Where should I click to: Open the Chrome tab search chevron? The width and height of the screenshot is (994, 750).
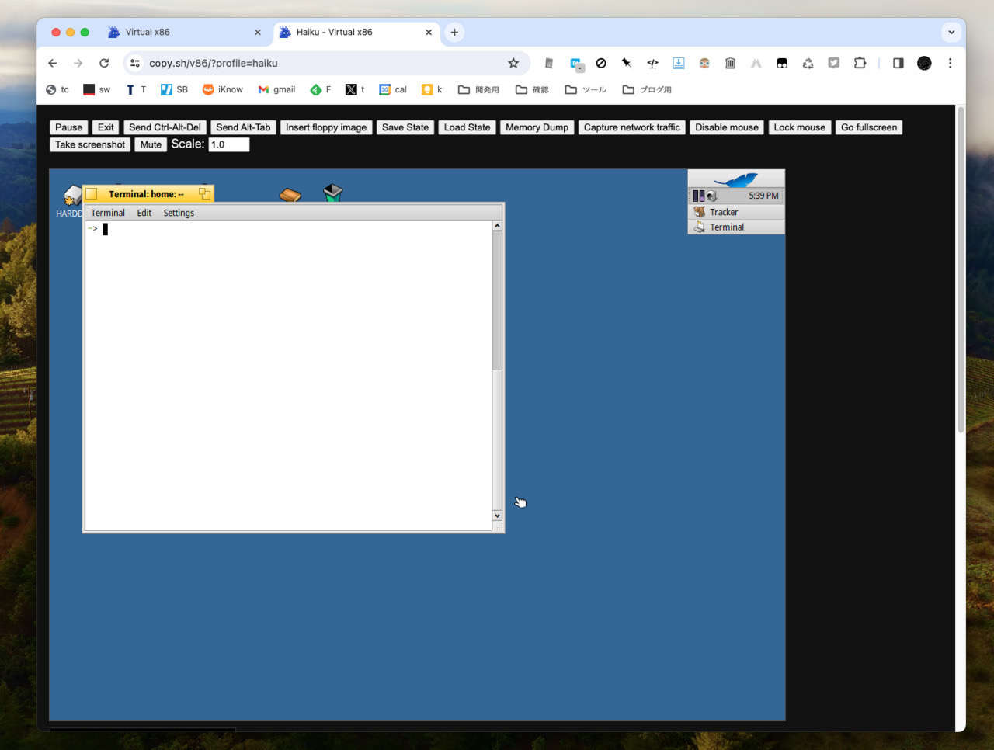point(951,32)
